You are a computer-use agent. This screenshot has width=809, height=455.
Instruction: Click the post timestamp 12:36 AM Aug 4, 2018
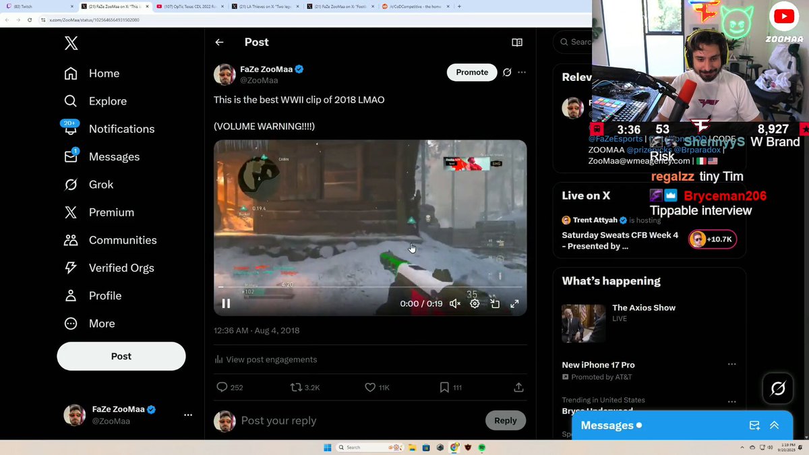click(257, 330)
